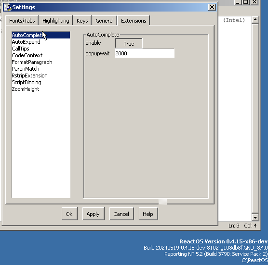The width and height of the screenshot is (268, 265).
Task: Toggle the enable True button
Action: 129,43
